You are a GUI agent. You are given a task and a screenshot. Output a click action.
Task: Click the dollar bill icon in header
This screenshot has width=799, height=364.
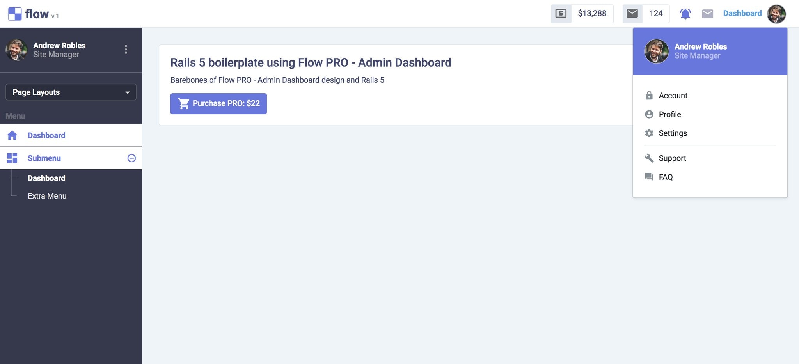(x=561, y=14)
